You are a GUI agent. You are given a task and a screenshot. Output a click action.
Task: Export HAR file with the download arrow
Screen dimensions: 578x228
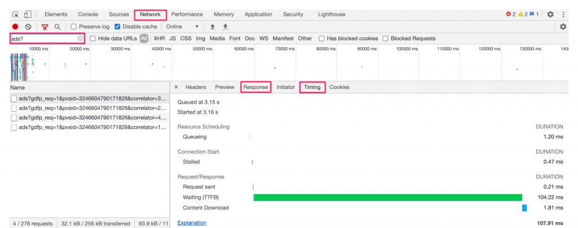pos(225,27)
